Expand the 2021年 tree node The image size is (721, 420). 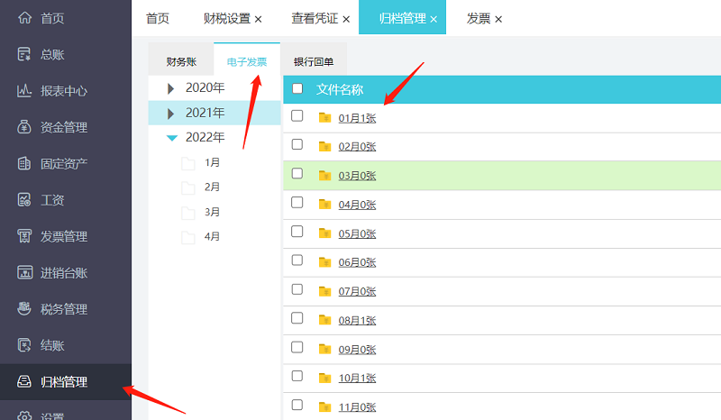tap(171, 114)
